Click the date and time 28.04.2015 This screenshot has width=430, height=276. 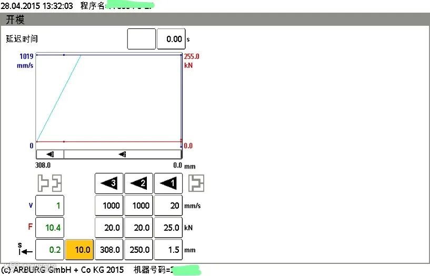(x=37, y=6)
